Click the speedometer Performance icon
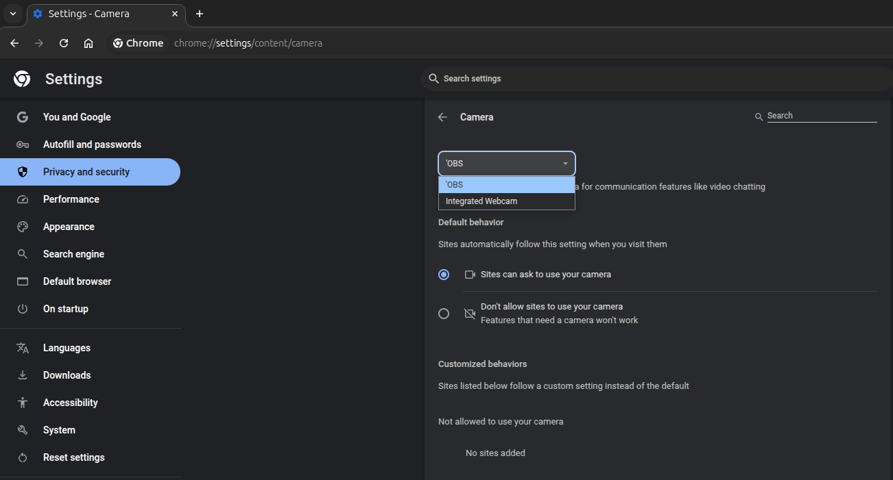The height and width of the screenshot is (480, 893). [23, 199]
